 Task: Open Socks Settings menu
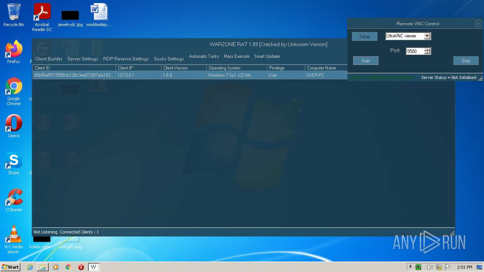(x=169, y=59)
